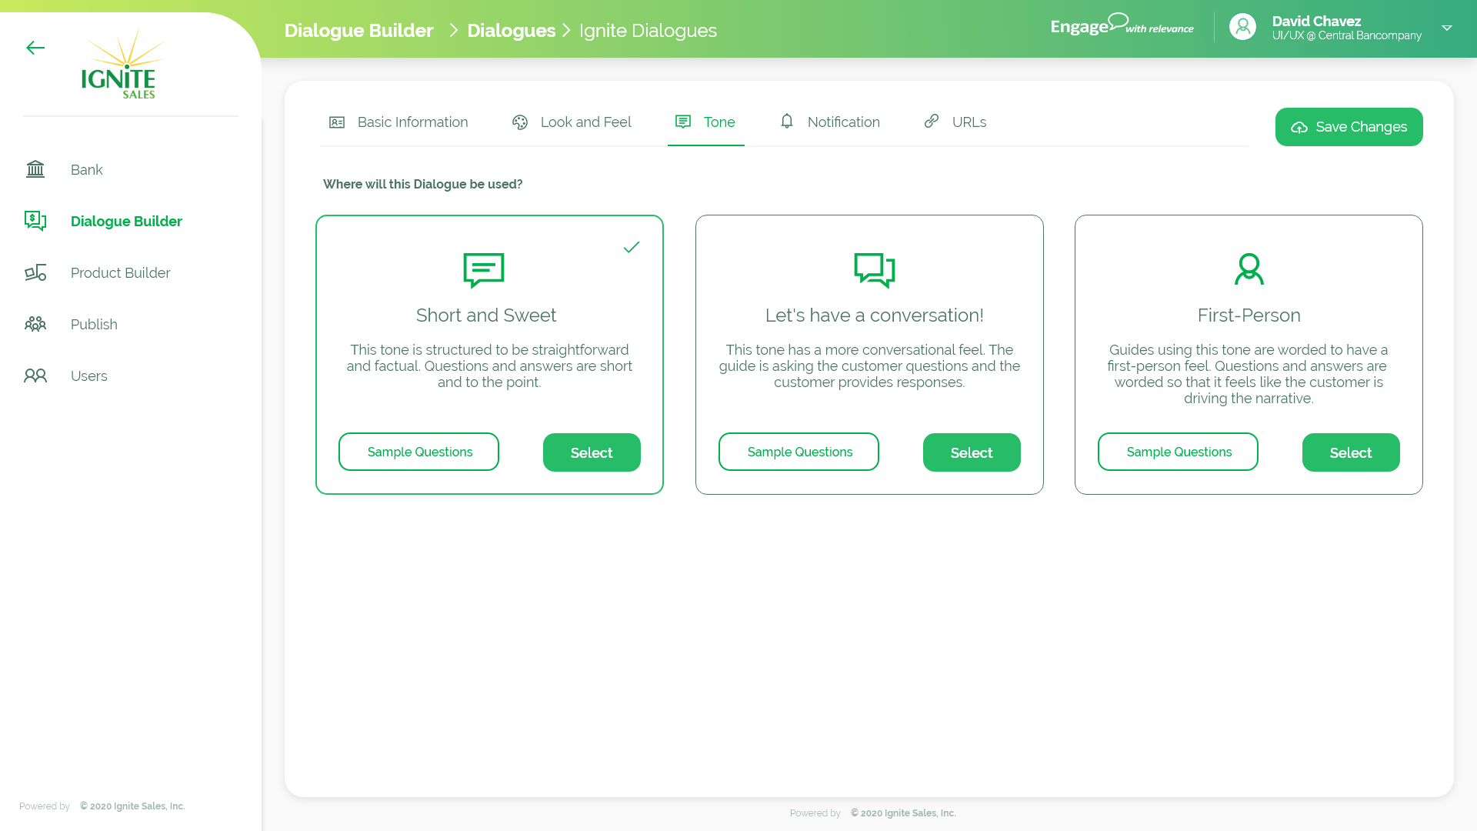Image resolution: width=1477 pixels, height=831 pixels.
Task: Open Bank section via building icon
Action: point(35,169)
